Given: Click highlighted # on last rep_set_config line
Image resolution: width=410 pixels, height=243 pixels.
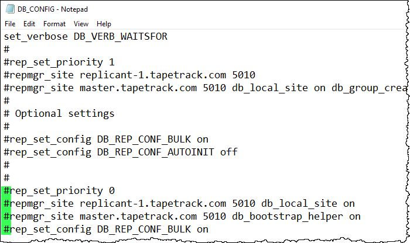Looking at the screenshot, I should pyautogui.click(x=6, y=229).
